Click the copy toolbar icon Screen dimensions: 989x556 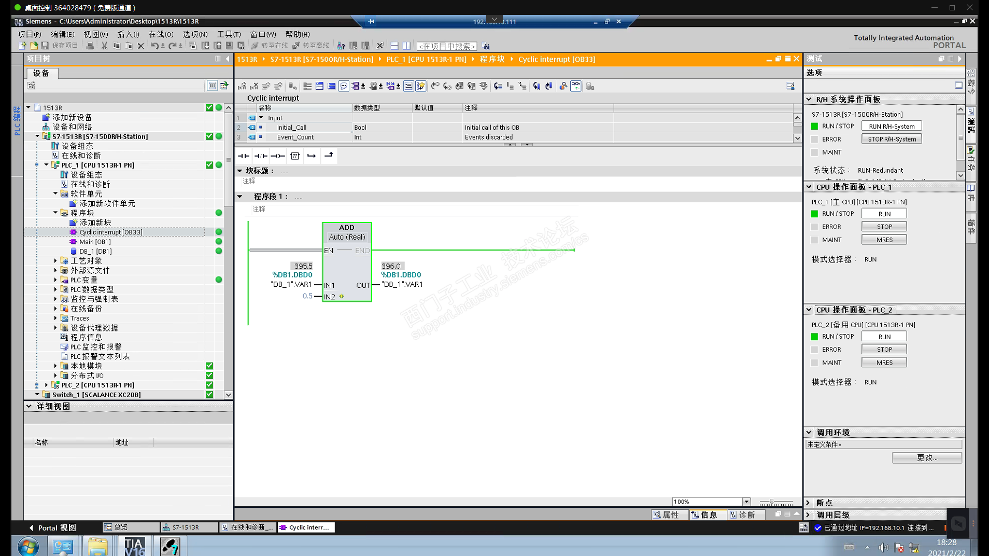[x=117, y=46]
